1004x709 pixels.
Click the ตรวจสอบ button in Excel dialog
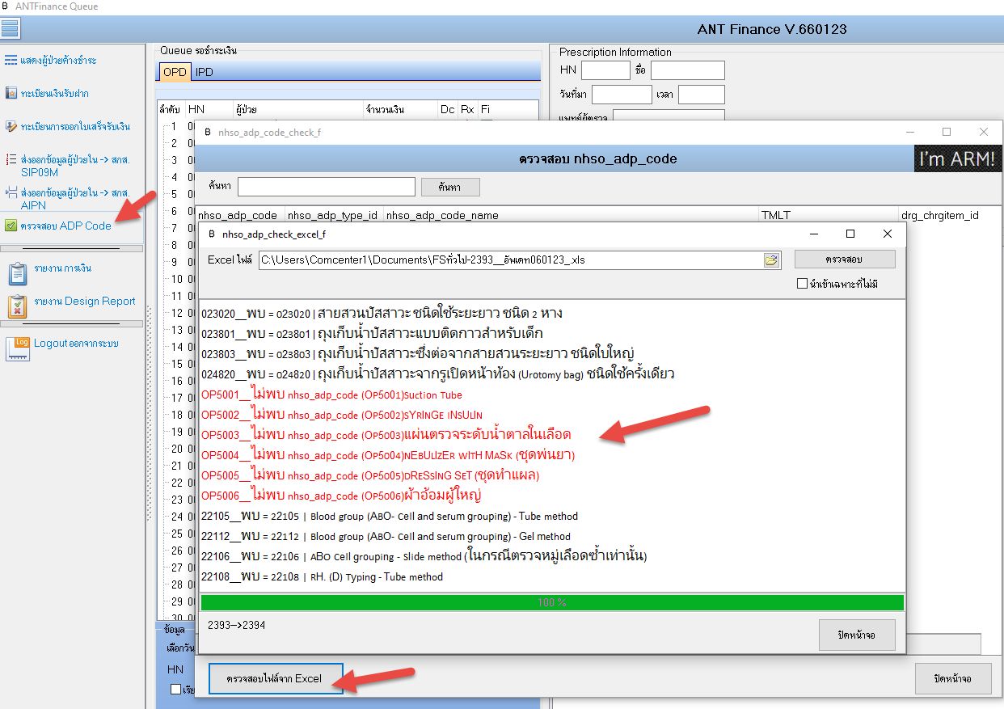(x=845, y=259)
